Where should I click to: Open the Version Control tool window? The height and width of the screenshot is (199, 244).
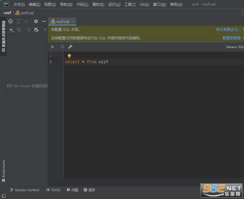[25, 190]
